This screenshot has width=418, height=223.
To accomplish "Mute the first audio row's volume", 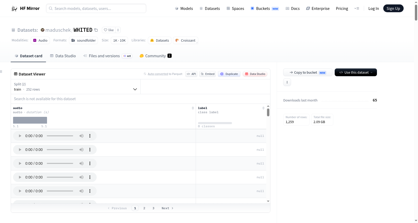I will 82,136.
